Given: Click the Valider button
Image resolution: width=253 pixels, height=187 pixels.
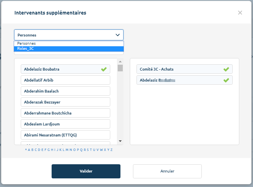Looking at the screenshot, I should 86,171.
